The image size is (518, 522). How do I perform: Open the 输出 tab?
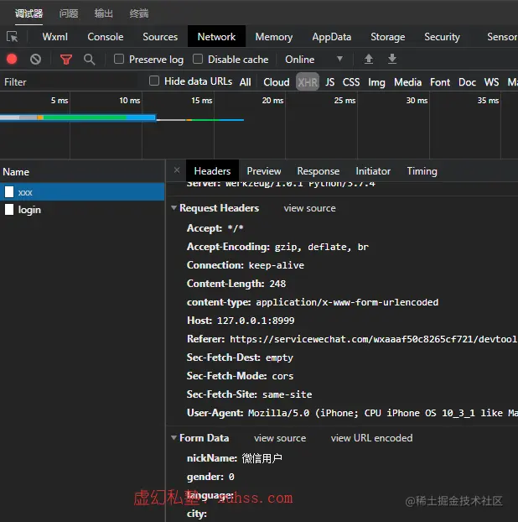[104, 13]
